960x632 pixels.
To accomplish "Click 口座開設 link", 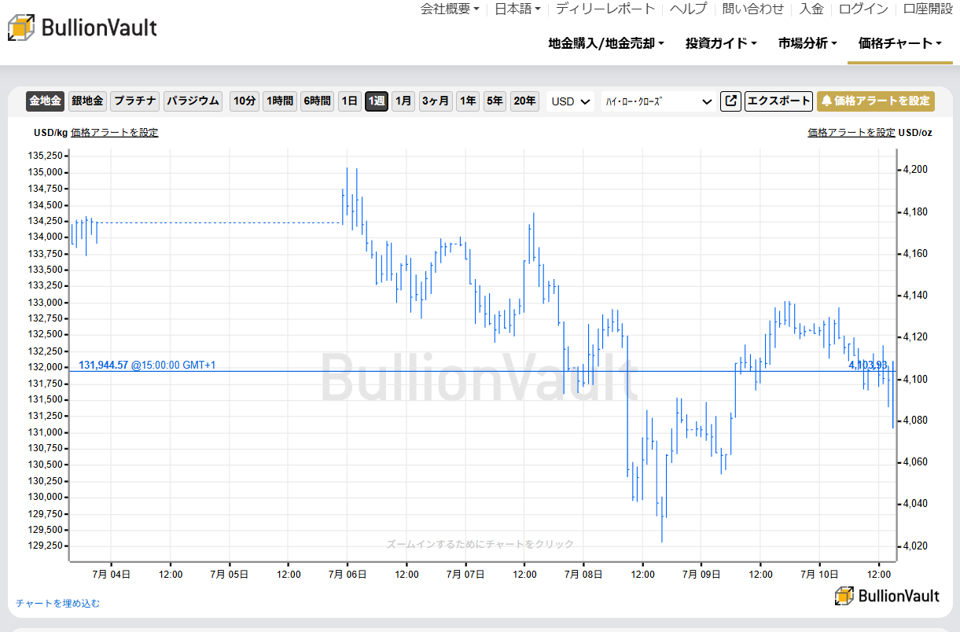I will tap(928, 9).
